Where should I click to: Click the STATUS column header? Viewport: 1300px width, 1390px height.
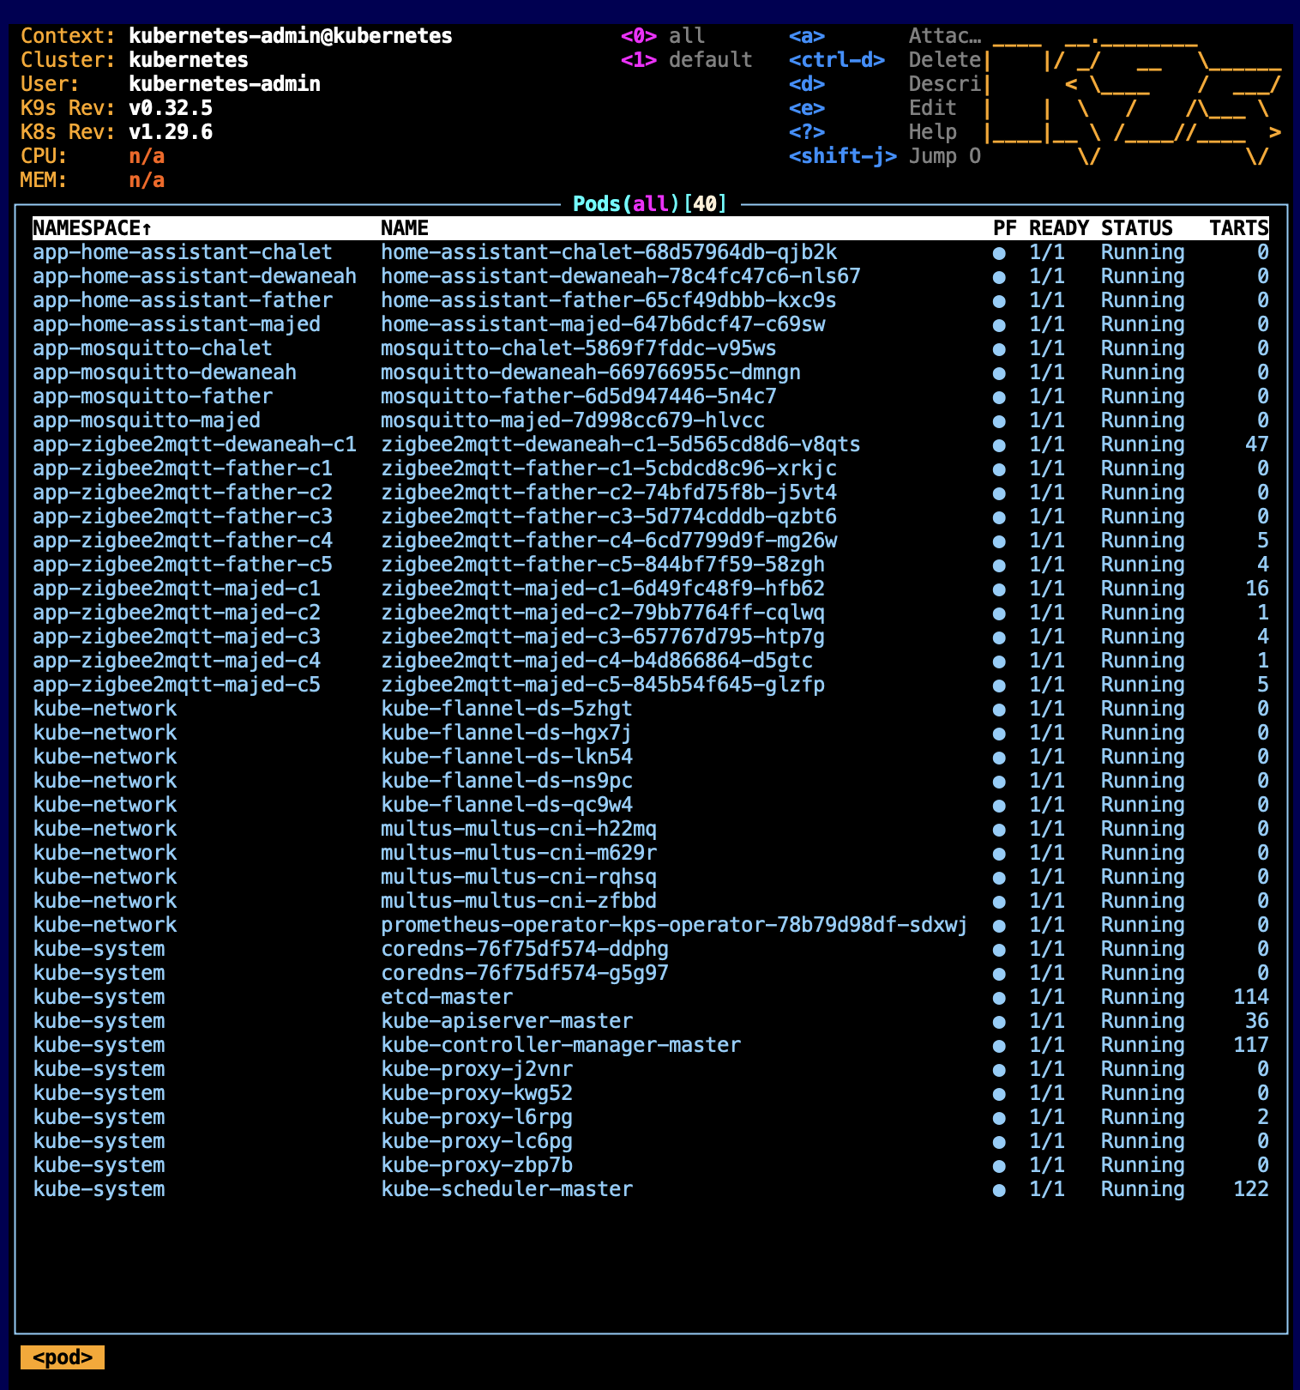1136,228
